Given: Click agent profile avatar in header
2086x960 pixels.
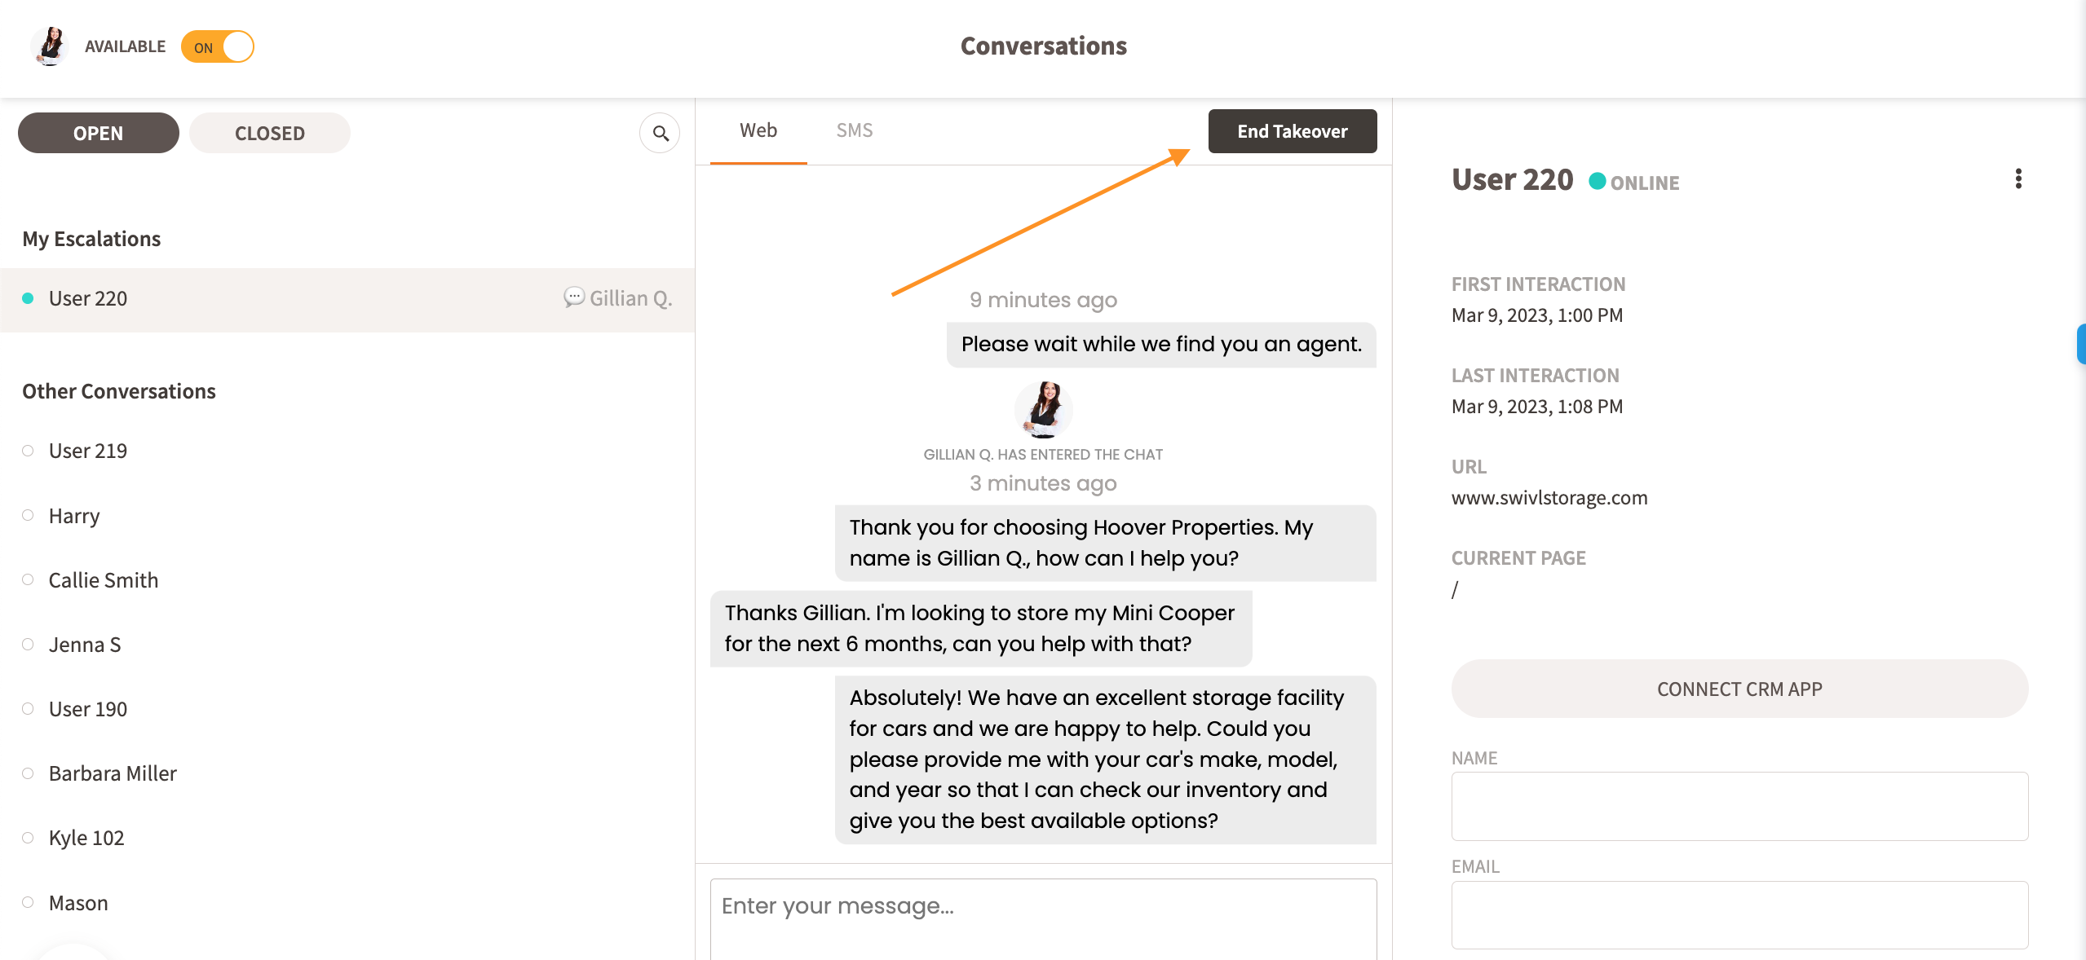Looking at the screenshot, I should 50,46.
